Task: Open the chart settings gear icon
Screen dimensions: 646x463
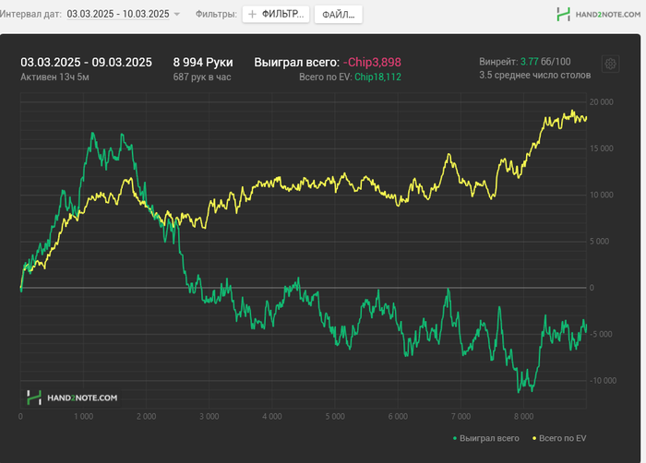Action: 610,64
